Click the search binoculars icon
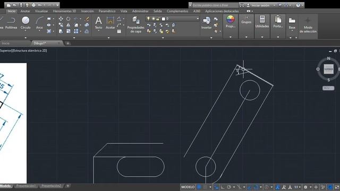Screen dimensions: 340x191 coord(242,5)
